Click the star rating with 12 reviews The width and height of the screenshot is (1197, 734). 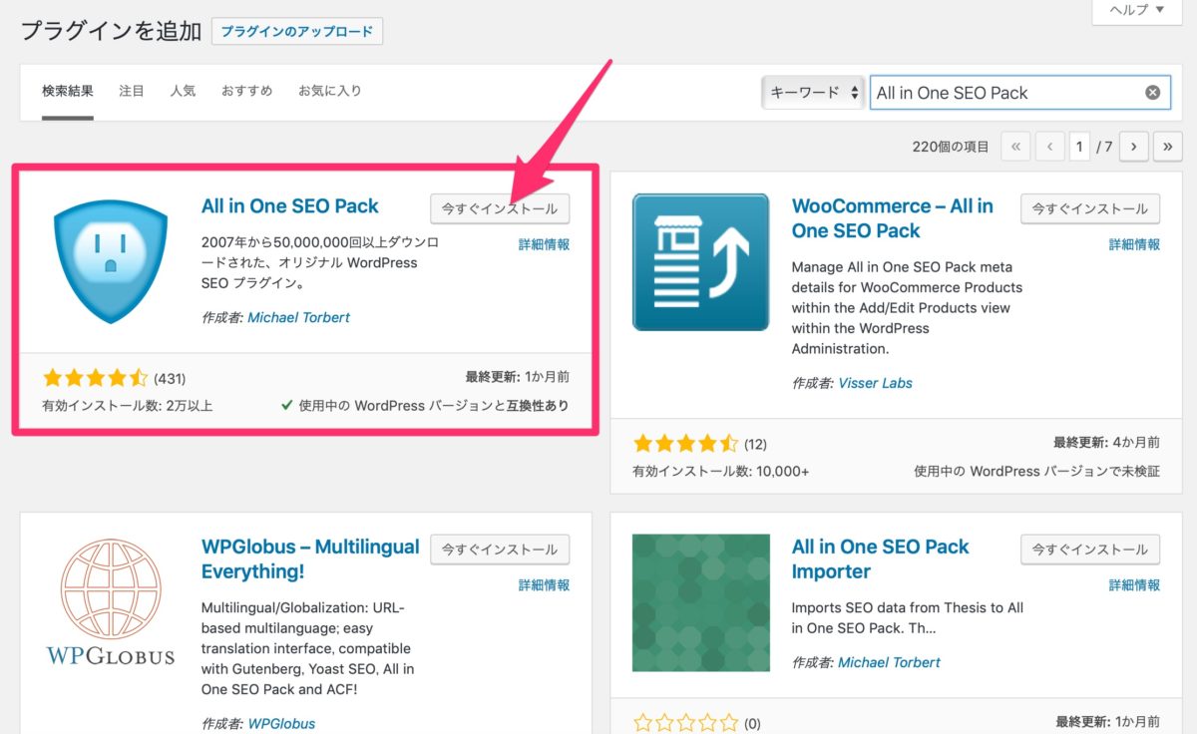686,444
